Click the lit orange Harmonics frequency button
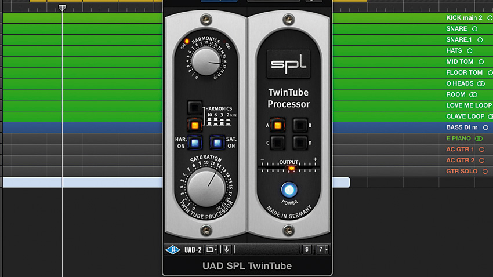 click(x=195, y=125)
